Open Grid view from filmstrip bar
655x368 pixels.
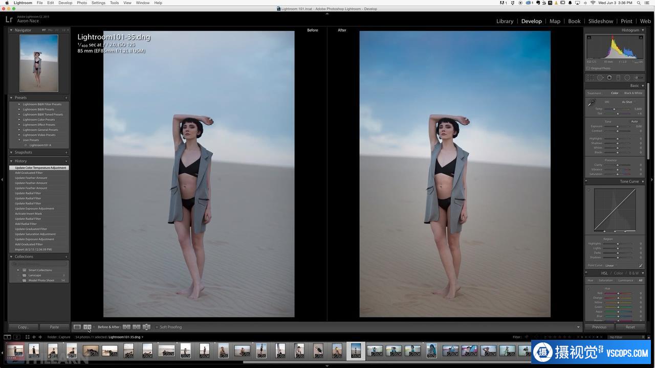click(27, 337)
